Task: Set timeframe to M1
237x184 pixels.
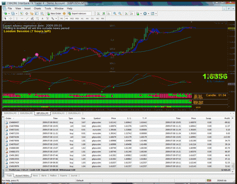Action: tap(62, 19)
